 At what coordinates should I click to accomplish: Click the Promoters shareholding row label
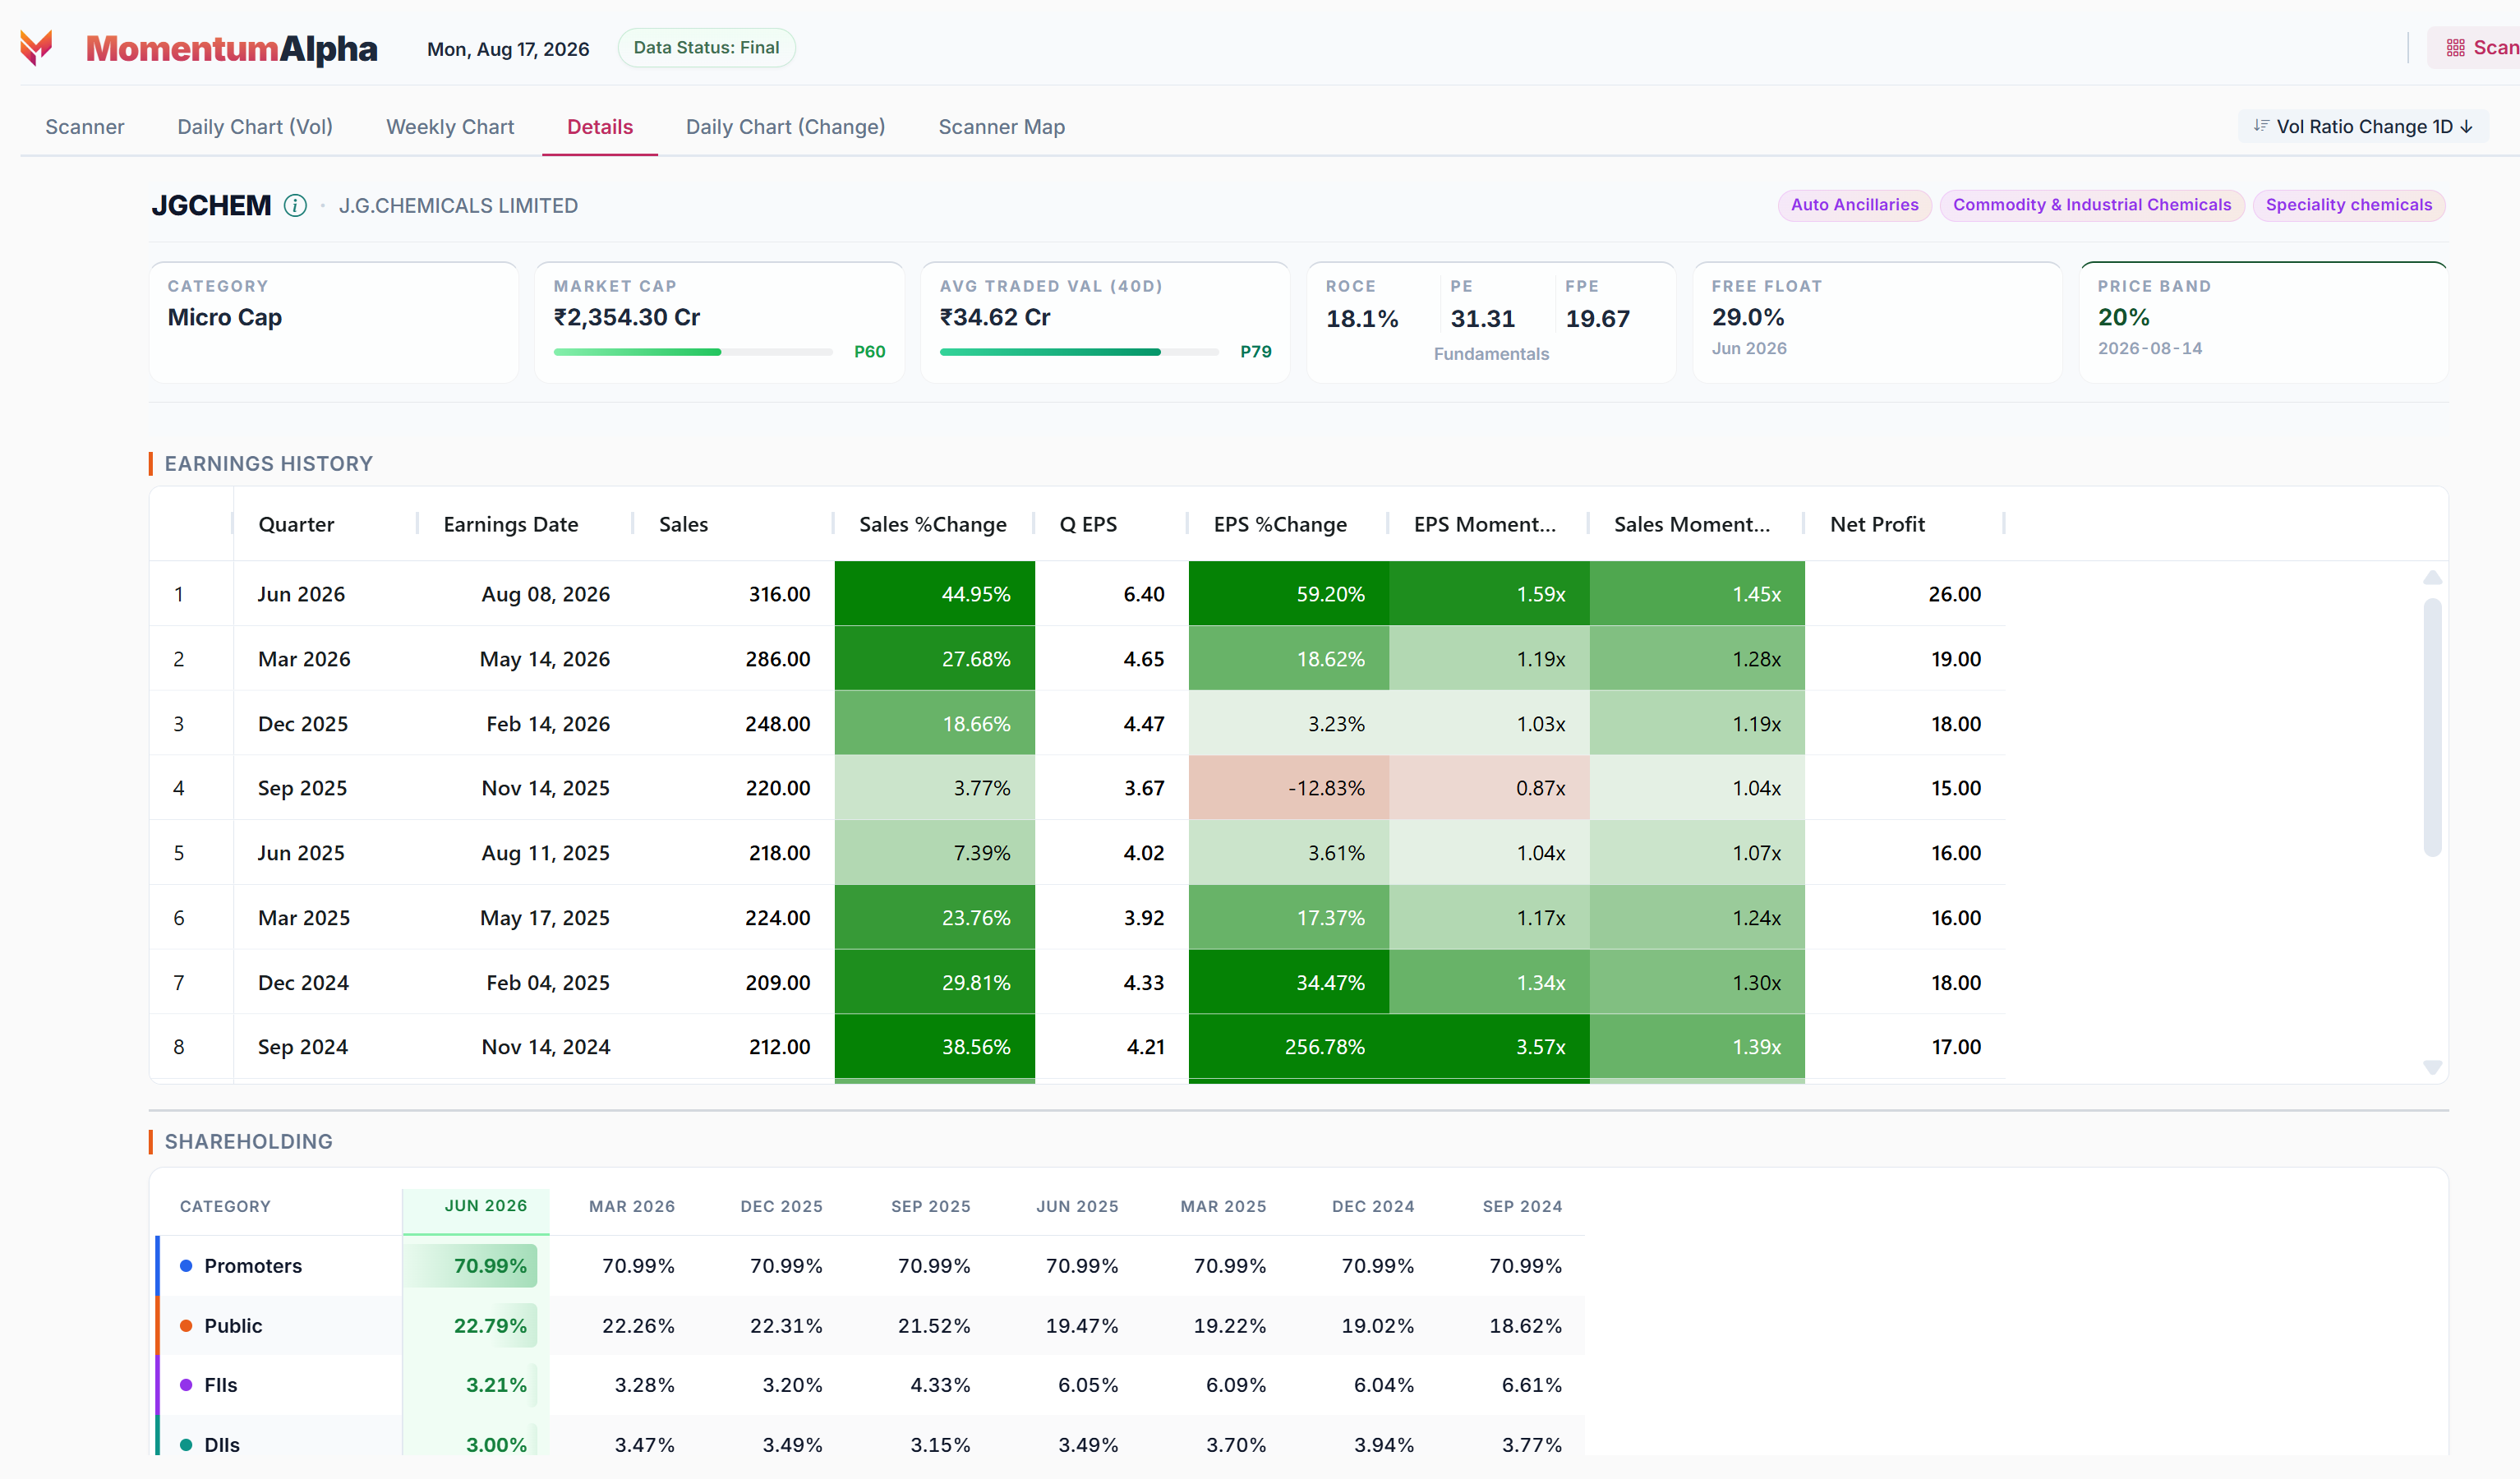pyautogui.click(x=253, y=1266)
